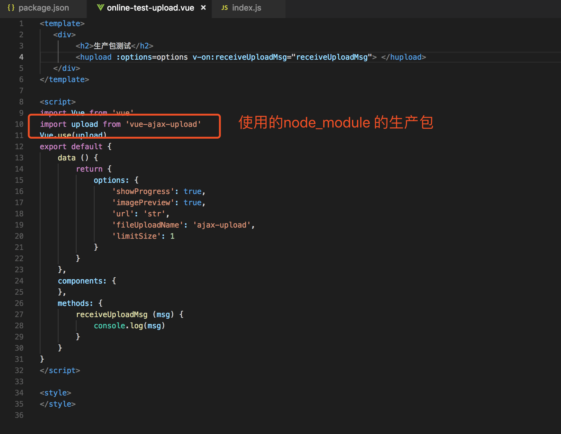Click the green Vue logo icon on the tab
The height and width of the screenshot is (434, 561).
click(x=100, y=8)
